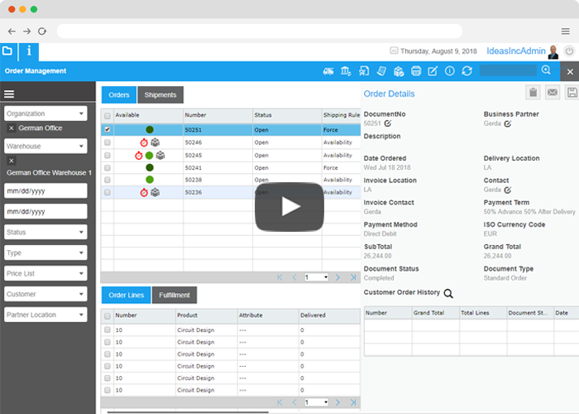Check the first Circuit Design order line checkbox
Image resolution: width=579 pixels, height=414 pixels.
[x=108, y=330]
